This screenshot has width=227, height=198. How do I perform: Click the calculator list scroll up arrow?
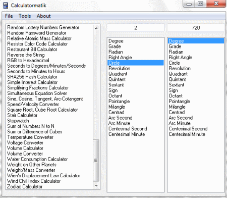(x=96, y=28)
